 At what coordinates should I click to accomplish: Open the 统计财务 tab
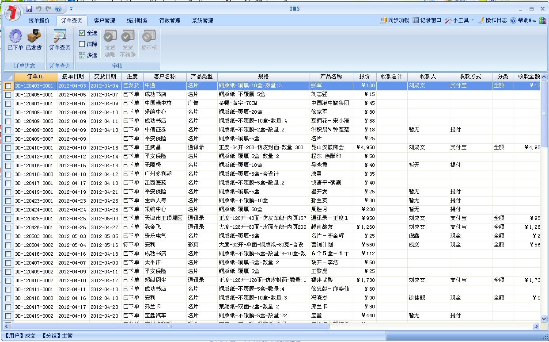click(x=137, y=21)
